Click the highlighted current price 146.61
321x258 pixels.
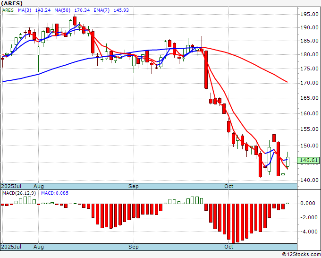pos(309,160)
